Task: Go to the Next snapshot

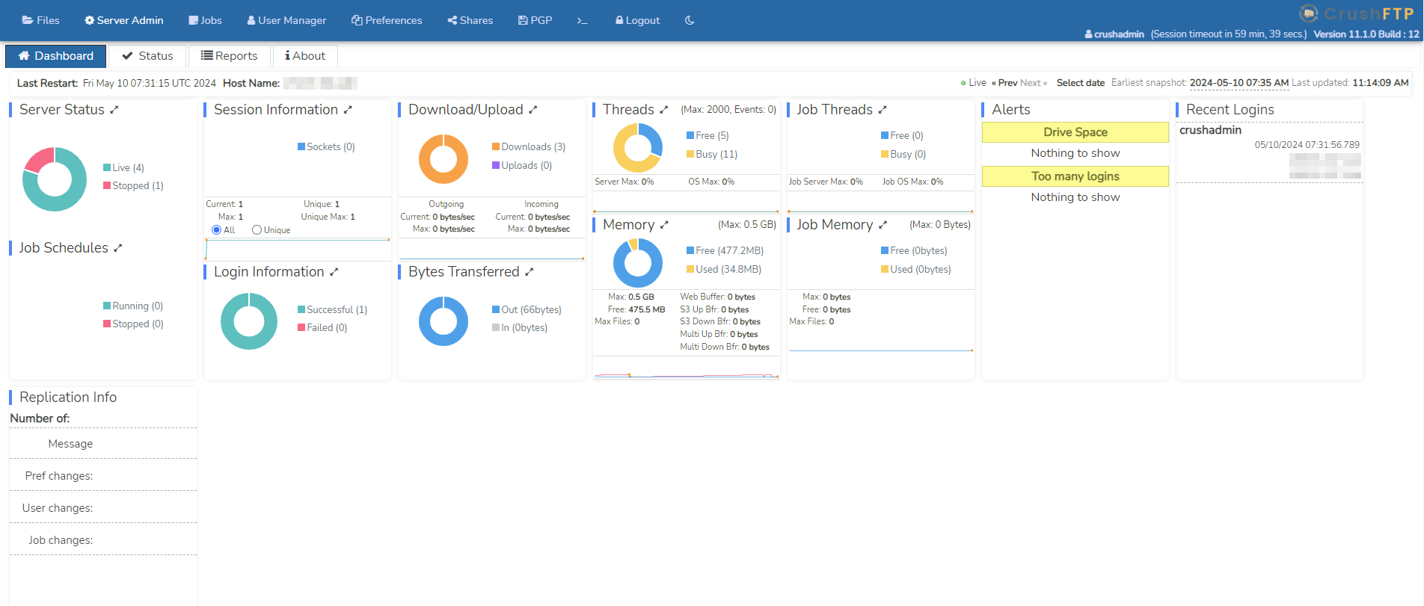Action: coord(1034,83)
